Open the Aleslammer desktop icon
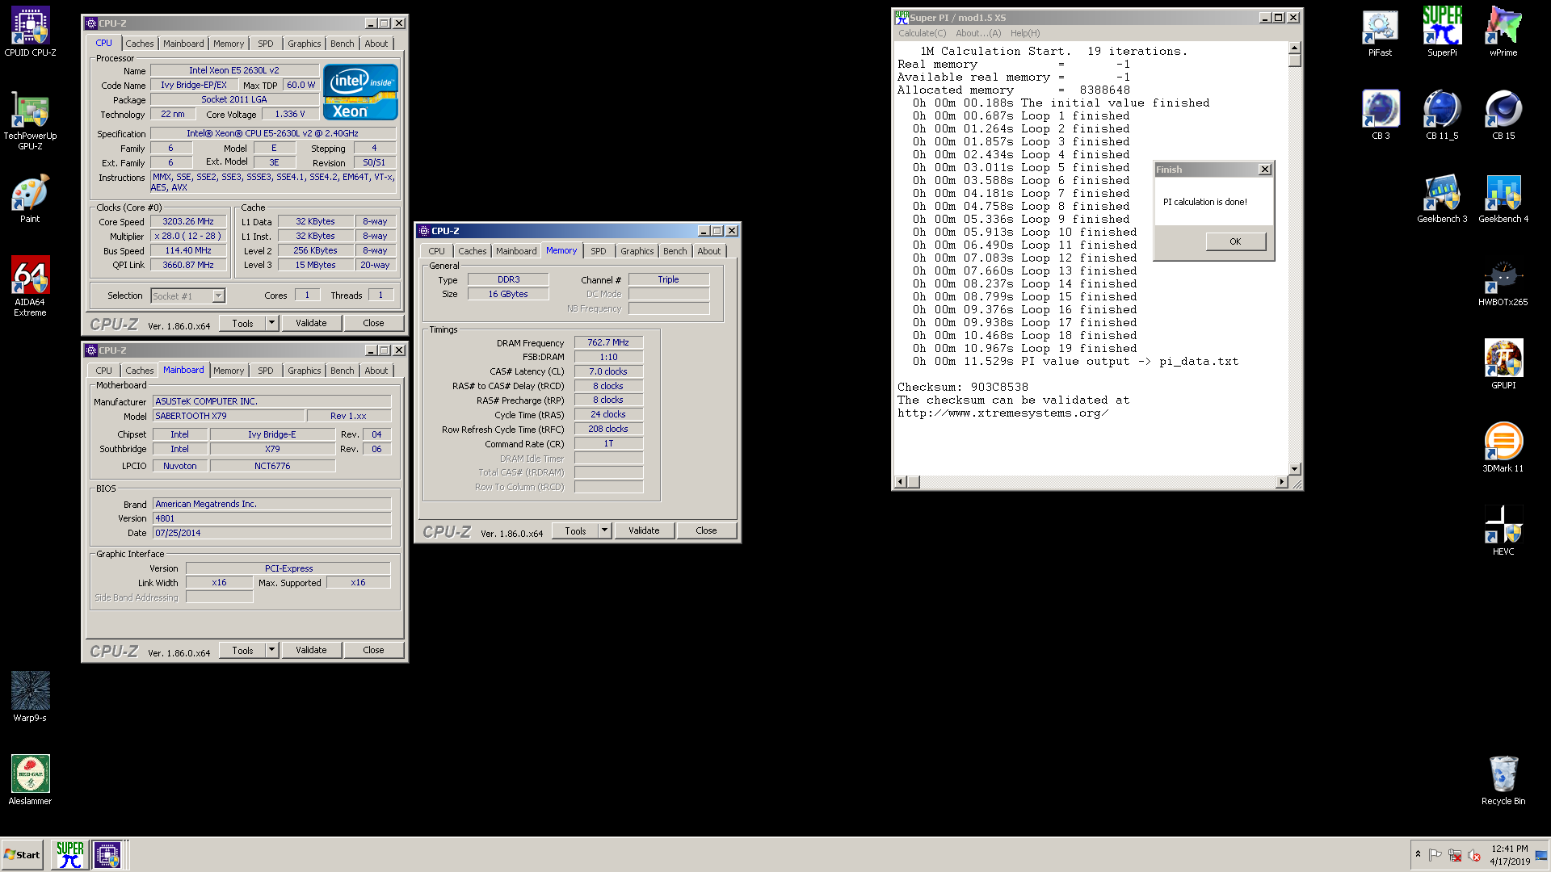 [x=30, y=780]
